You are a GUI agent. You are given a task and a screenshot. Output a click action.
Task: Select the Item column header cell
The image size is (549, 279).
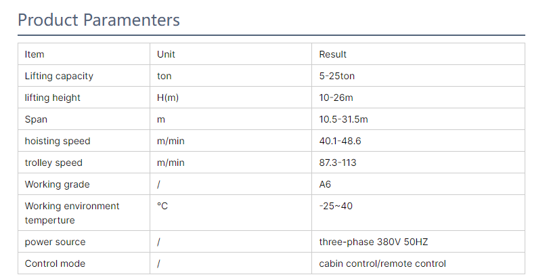[x=35, y=54]
